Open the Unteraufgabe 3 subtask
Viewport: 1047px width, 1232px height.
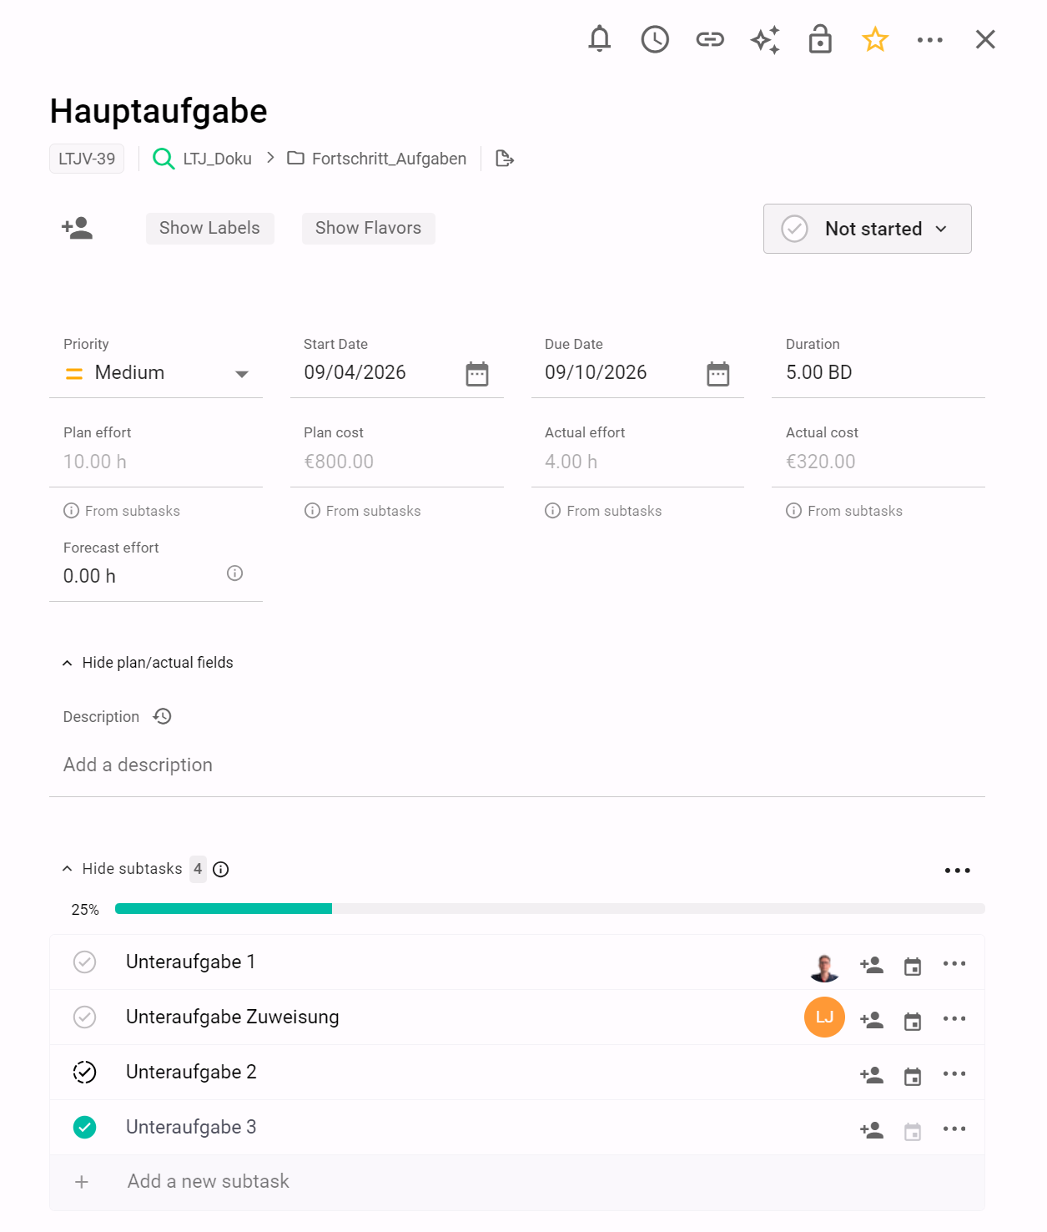pos(191,1127)
